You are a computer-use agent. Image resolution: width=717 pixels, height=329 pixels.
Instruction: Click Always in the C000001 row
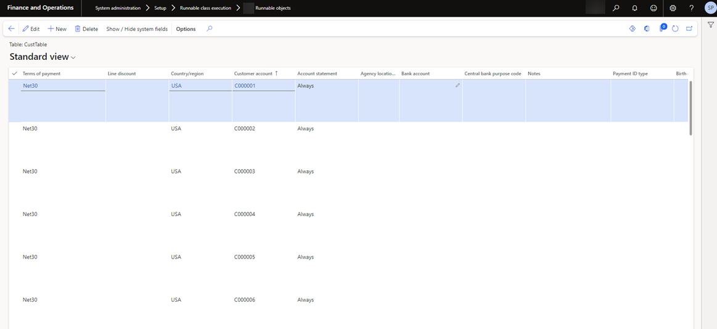pyautogui.click(x=305, y=86)
